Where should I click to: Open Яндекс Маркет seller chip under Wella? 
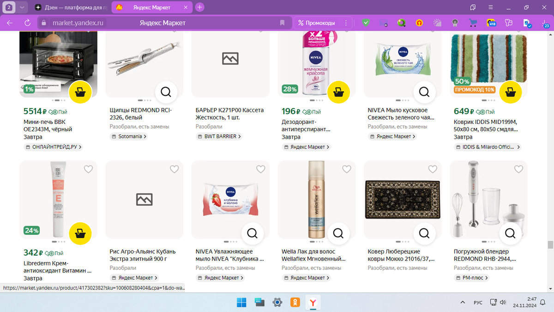306,278
